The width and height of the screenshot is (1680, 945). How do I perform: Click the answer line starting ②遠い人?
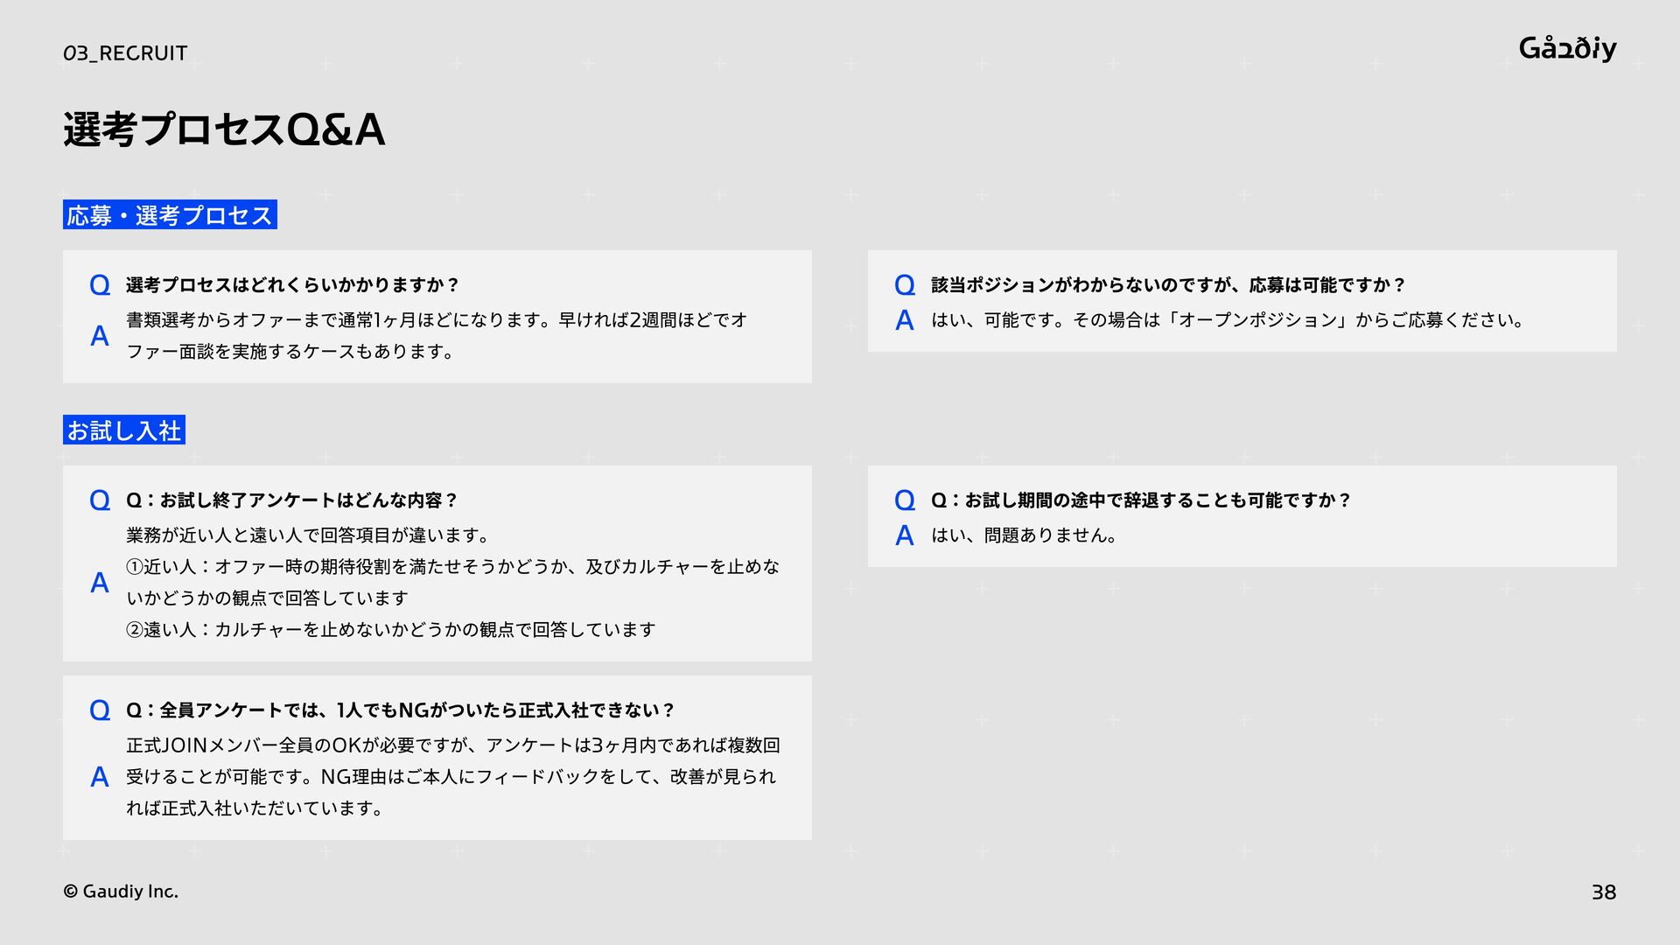pos(390,630)
